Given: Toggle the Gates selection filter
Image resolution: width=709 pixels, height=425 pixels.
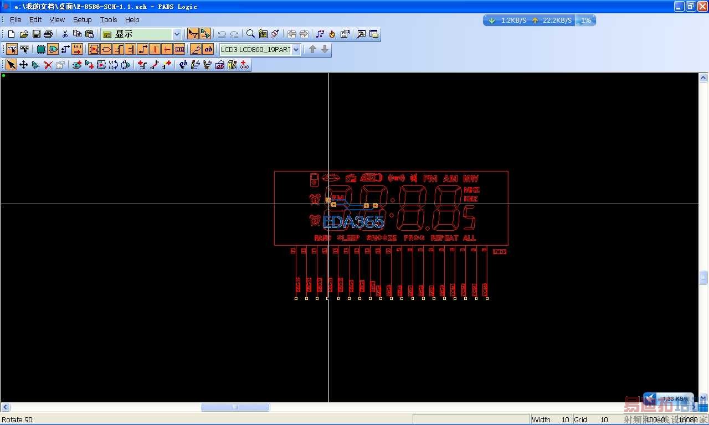Looking at the screenshot, I should coord(53,49).
